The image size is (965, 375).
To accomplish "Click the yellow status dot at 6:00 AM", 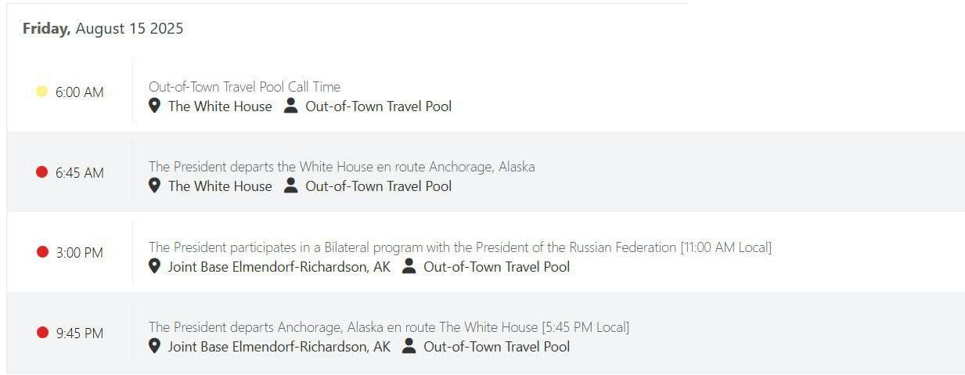I will tap(42, 92).
